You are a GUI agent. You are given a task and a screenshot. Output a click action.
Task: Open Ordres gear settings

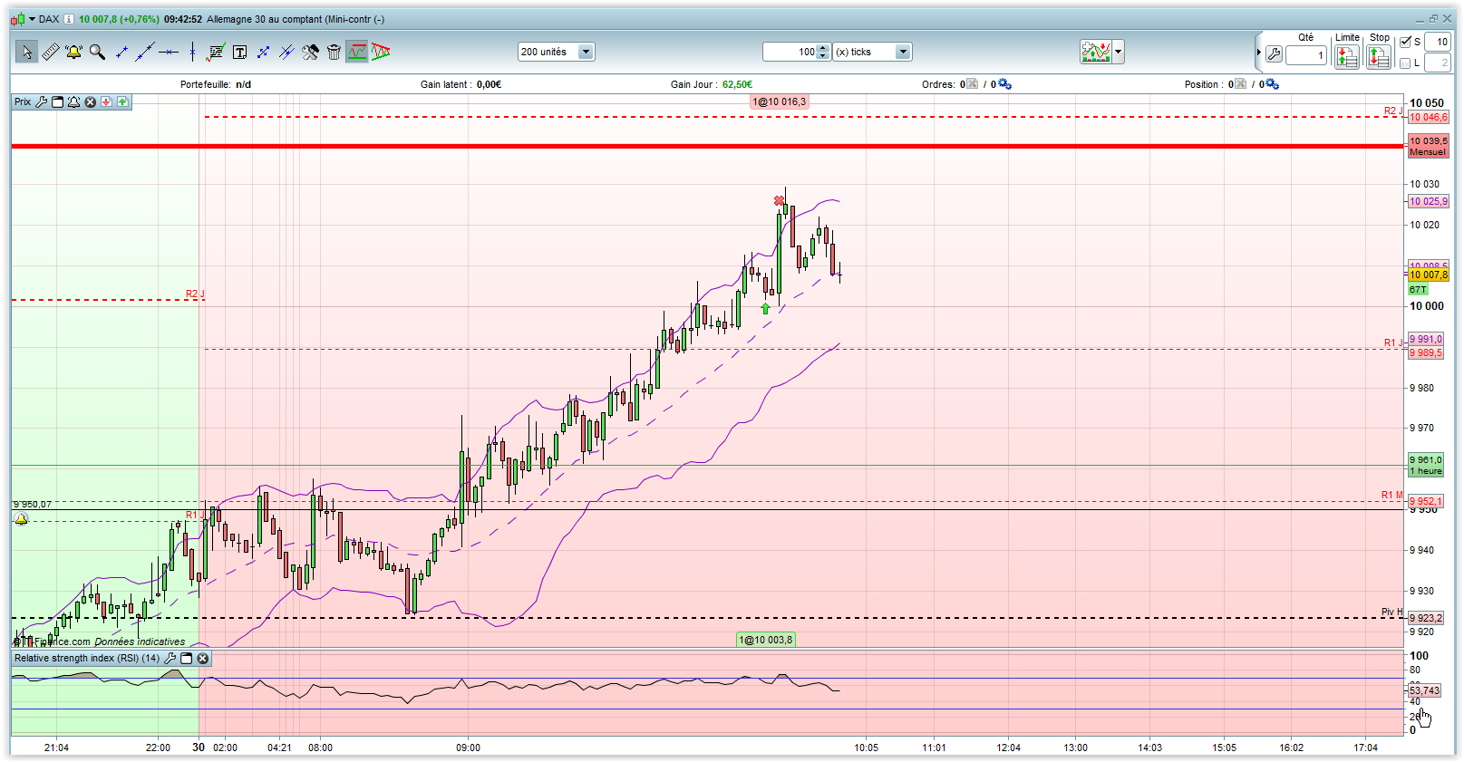[x=1004, y=84]
